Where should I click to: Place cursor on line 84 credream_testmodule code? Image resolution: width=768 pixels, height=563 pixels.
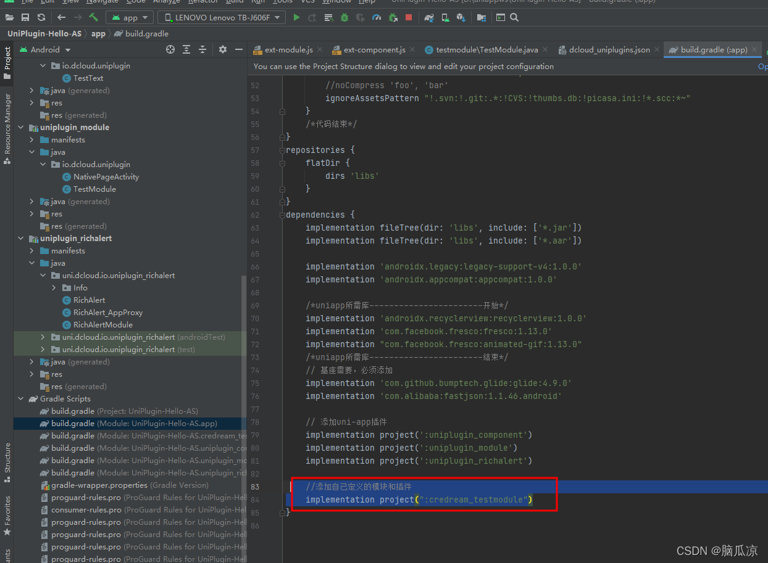click(x=419, y=500)
